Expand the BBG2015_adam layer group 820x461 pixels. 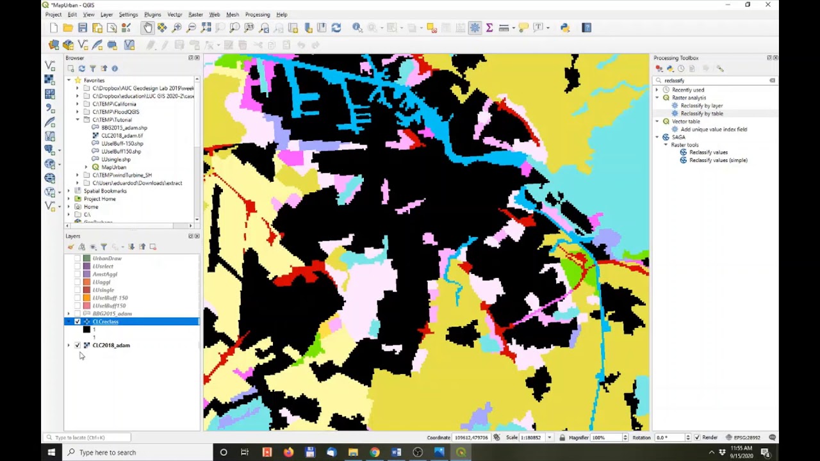(69, 314)
